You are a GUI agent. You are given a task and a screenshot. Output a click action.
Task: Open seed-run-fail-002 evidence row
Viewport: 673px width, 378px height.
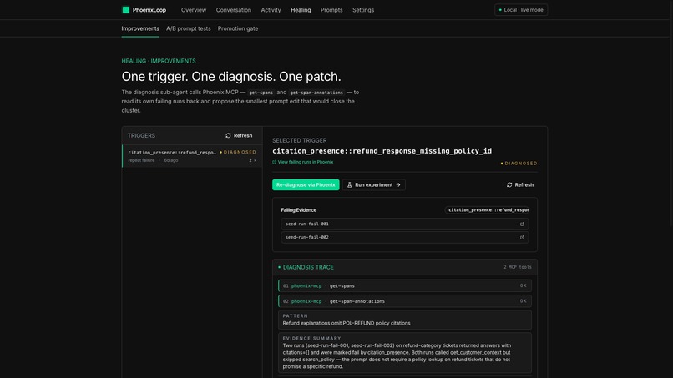[405, 237]
